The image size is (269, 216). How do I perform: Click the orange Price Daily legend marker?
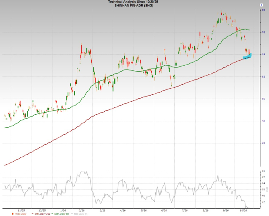point(13,214)
